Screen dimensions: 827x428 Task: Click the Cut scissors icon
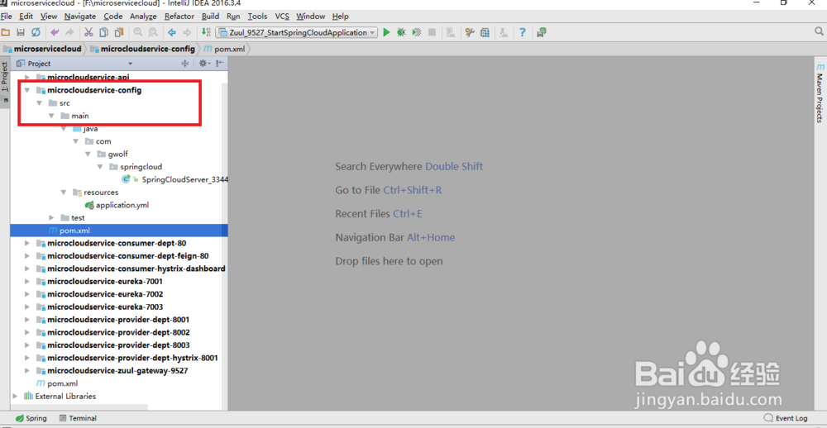[x=88, y=33]
